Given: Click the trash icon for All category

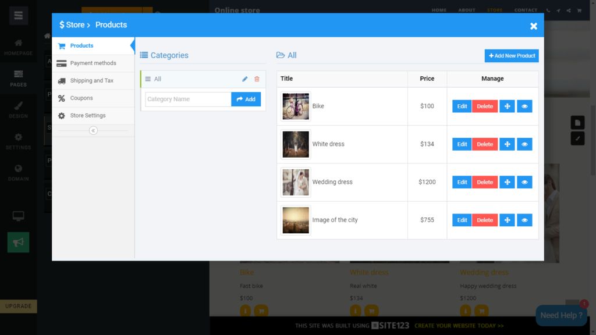Looking at the screenshot, I should pyautogui.click(x=257, y=79).
